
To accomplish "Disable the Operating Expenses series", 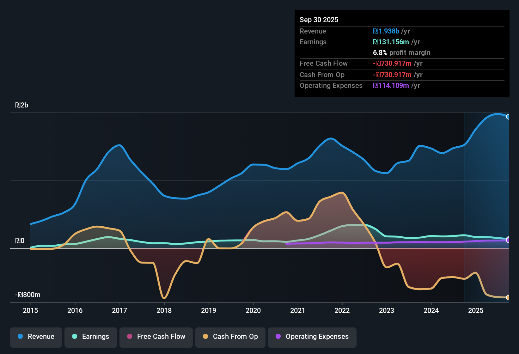I will pyautogui.click(x=312, y=337).
